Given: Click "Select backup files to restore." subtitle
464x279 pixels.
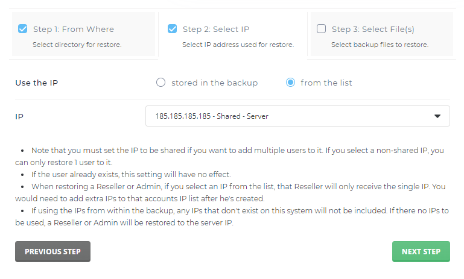Looking at the screenshot, I should click(x=380, y=45).
